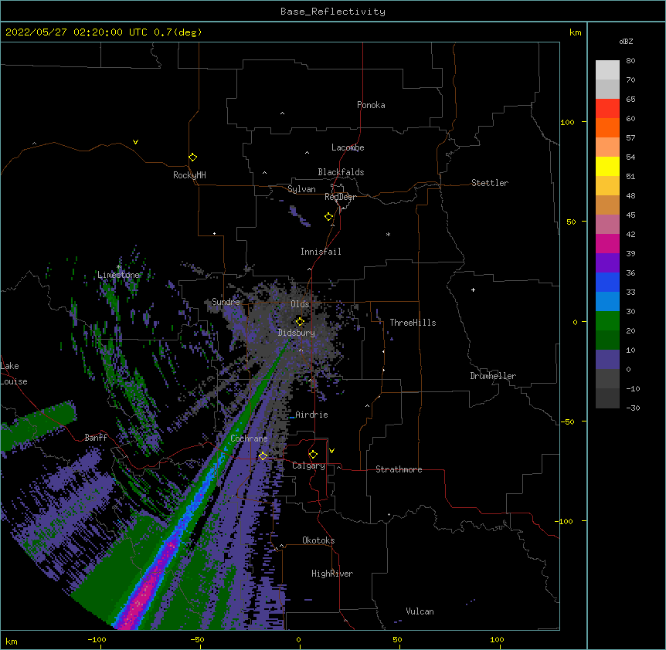Click the Banff label
Image resolution: width=666 pixels, height=650 pixels.
96,438
